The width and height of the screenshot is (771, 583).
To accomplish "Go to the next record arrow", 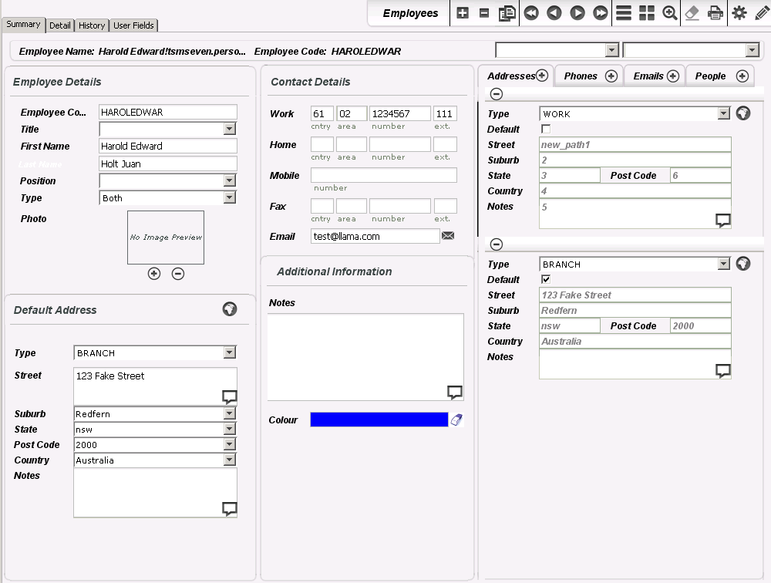I will (577, 13).
